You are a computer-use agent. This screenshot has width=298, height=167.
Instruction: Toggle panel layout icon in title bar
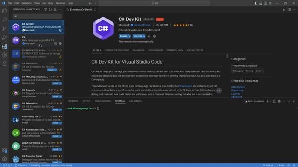point(261,3)
